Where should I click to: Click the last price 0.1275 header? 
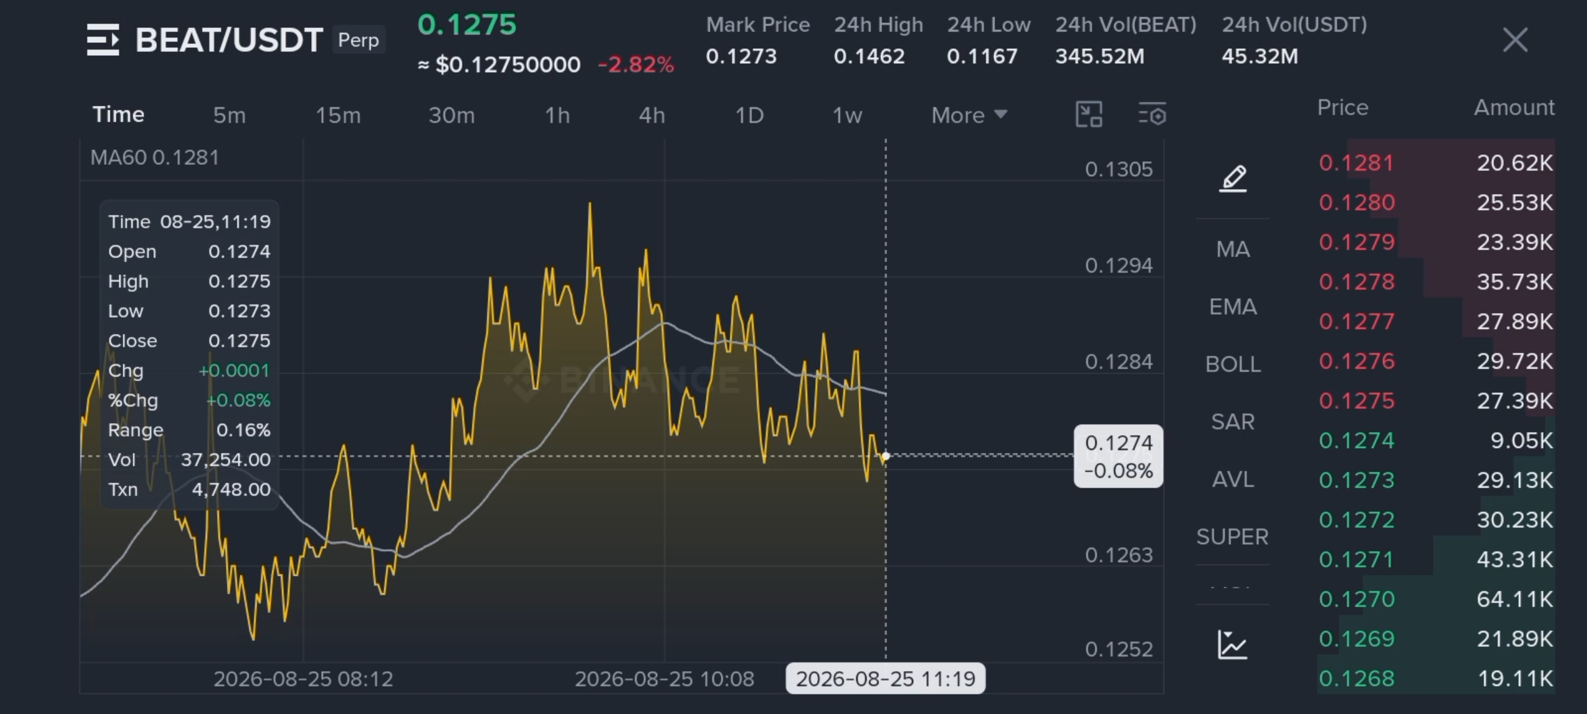coord(467,25)
